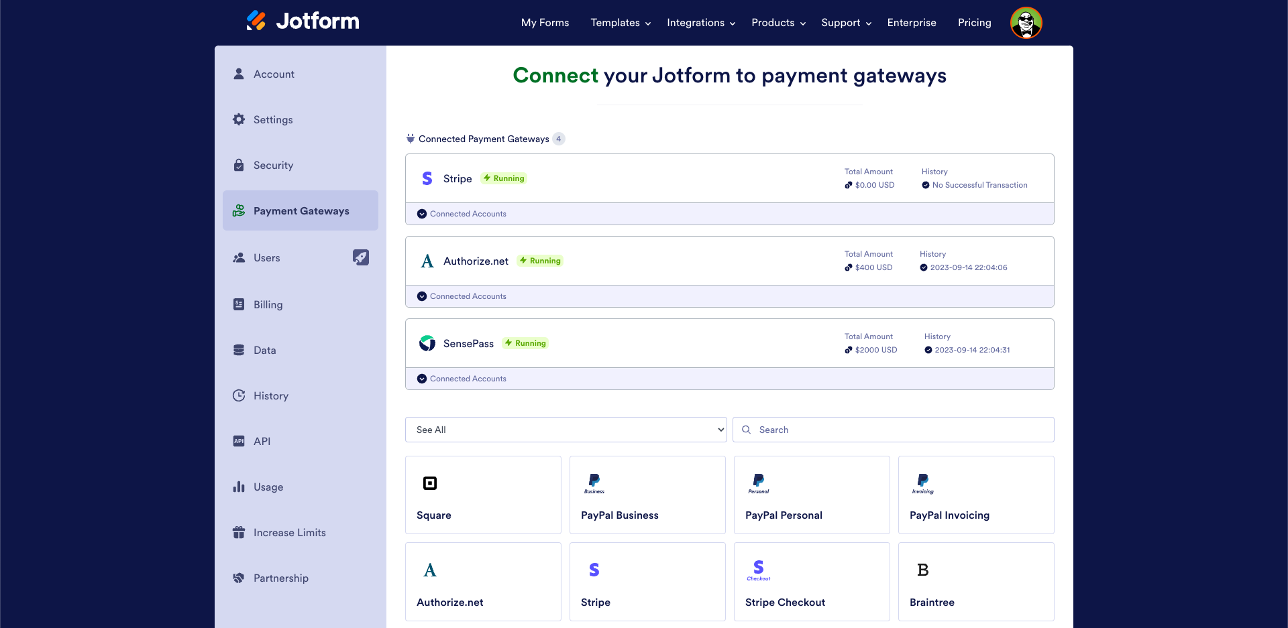Screen dimensions: 1288x628
Task: Open the See All filter dropdown
Action: point(566,430)
